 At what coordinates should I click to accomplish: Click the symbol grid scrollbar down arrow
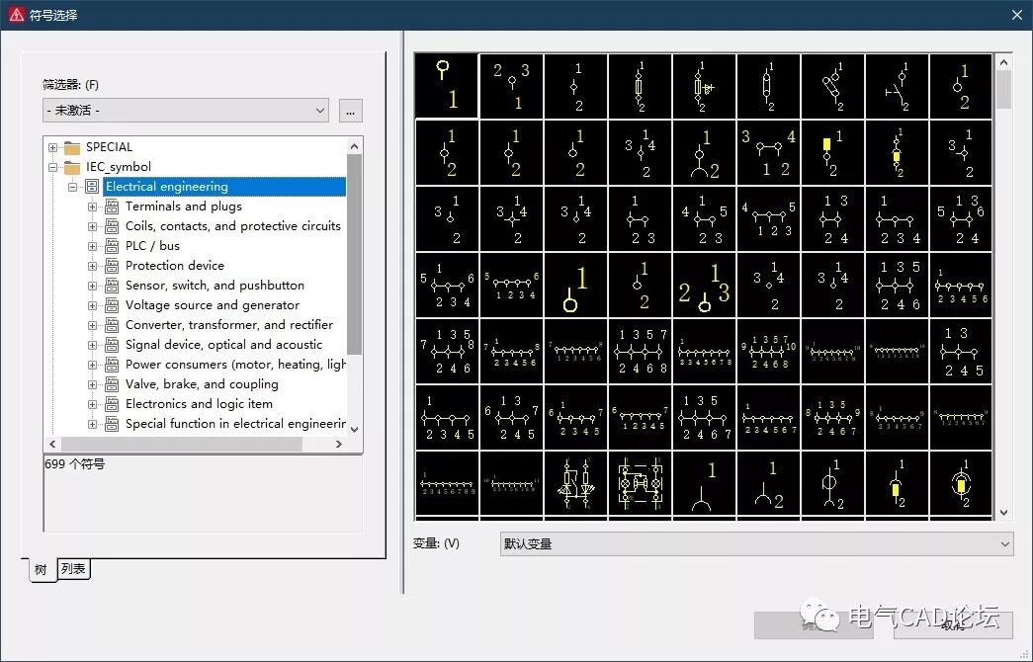[1003, 513]
